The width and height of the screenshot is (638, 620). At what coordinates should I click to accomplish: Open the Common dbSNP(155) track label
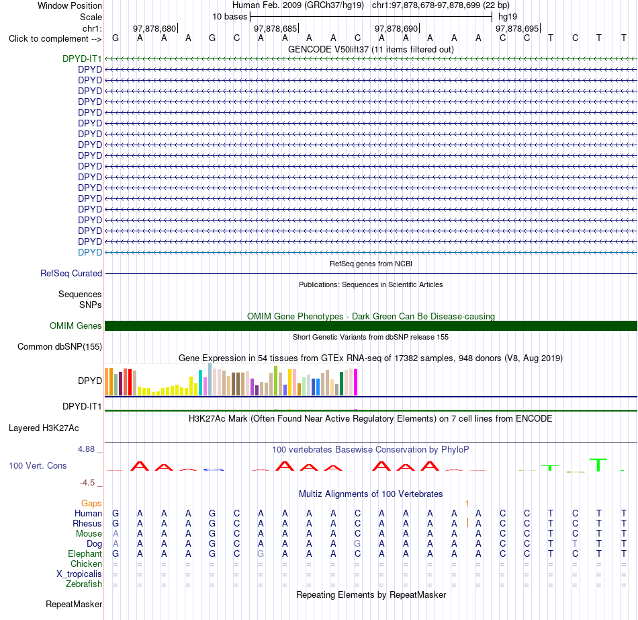[60, 347]
